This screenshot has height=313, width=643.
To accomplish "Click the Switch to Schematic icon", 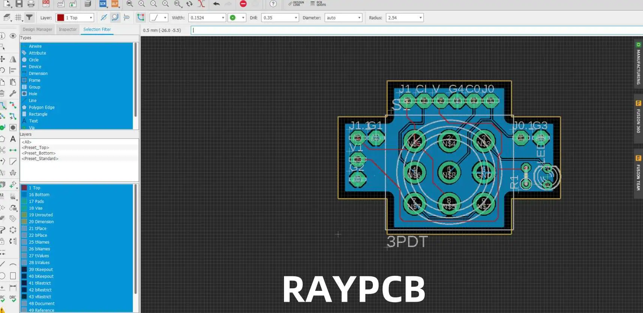I will [x=46, y=4].
